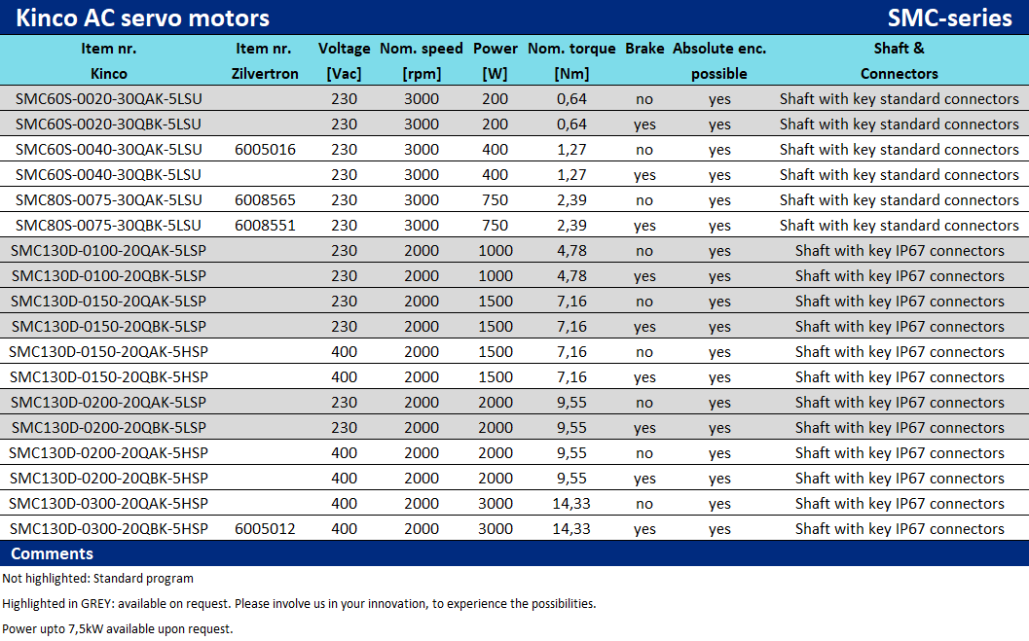Click the SMC130D-0300-20QAK-5HSP item cell

pos(109,504)
